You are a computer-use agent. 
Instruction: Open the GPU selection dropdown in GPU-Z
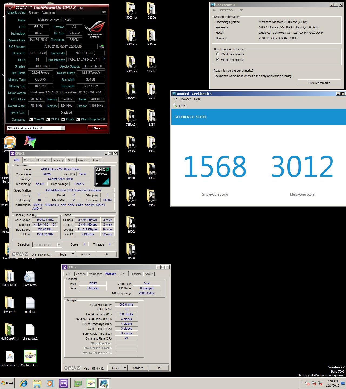(x=63, y=128)
